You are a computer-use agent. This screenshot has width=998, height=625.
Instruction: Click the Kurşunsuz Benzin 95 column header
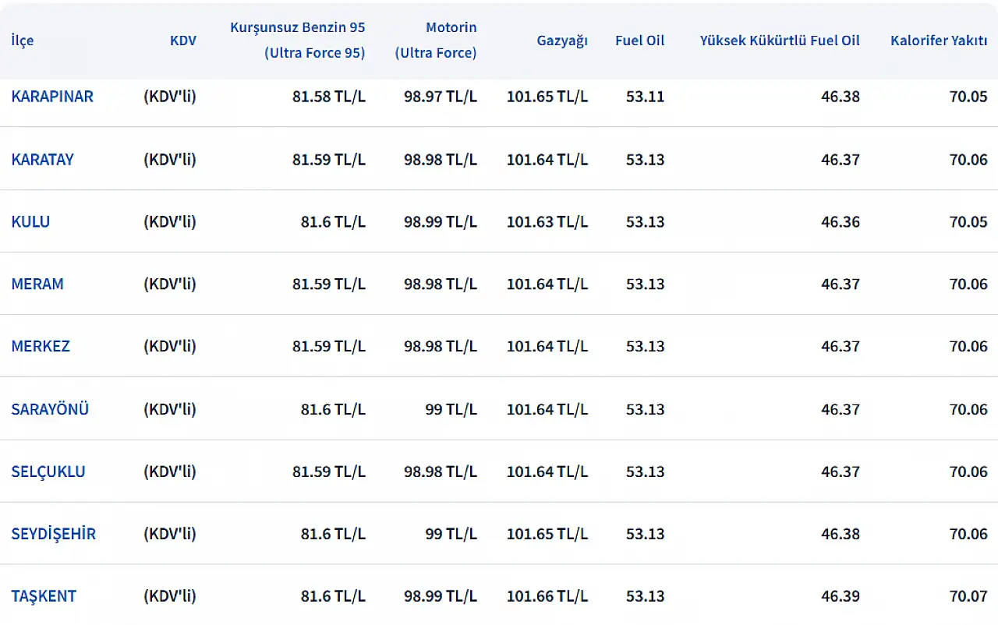pos(297,40)
